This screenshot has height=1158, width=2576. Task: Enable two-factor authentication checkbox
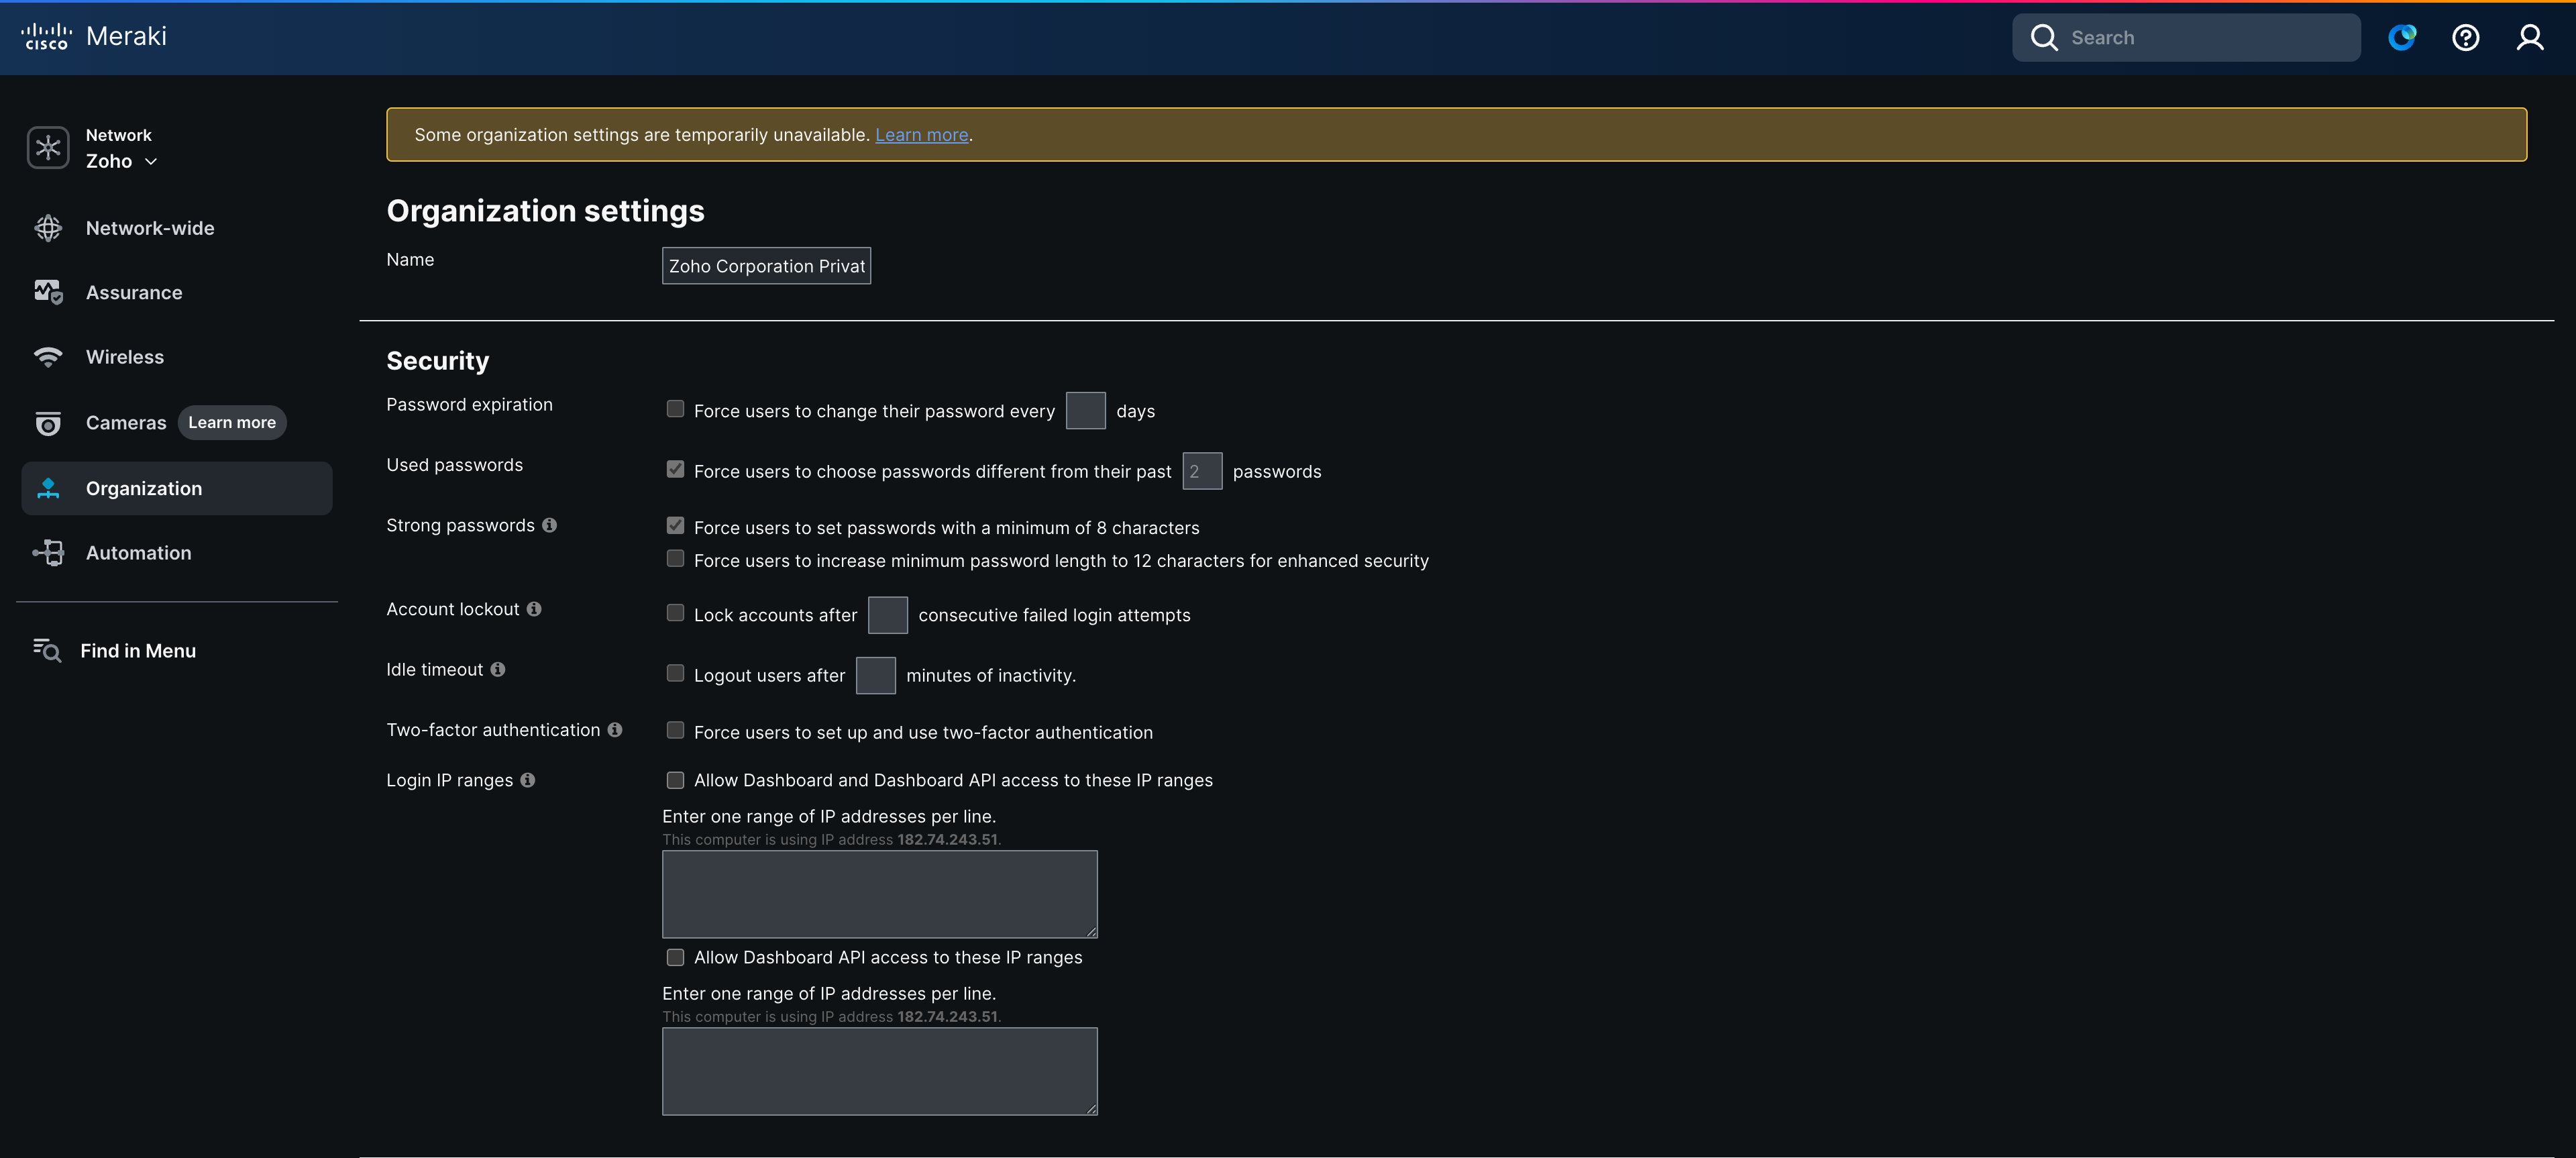click(675, 731)
